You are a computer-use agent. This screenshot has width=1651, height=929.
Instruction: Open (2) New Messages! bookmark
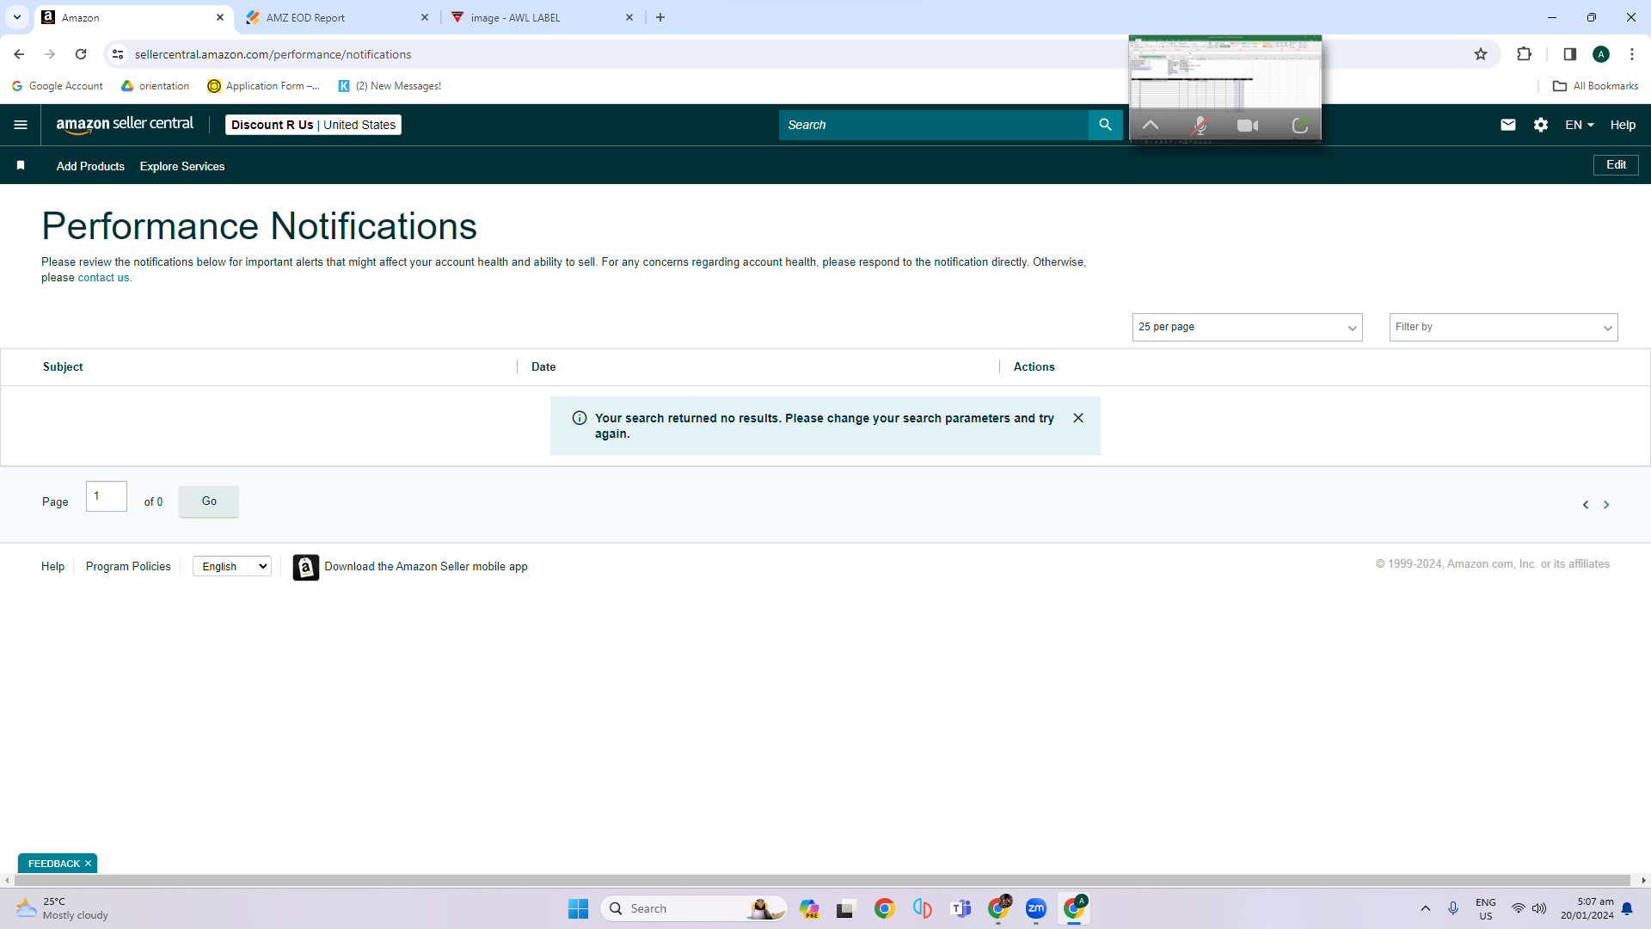390,86
